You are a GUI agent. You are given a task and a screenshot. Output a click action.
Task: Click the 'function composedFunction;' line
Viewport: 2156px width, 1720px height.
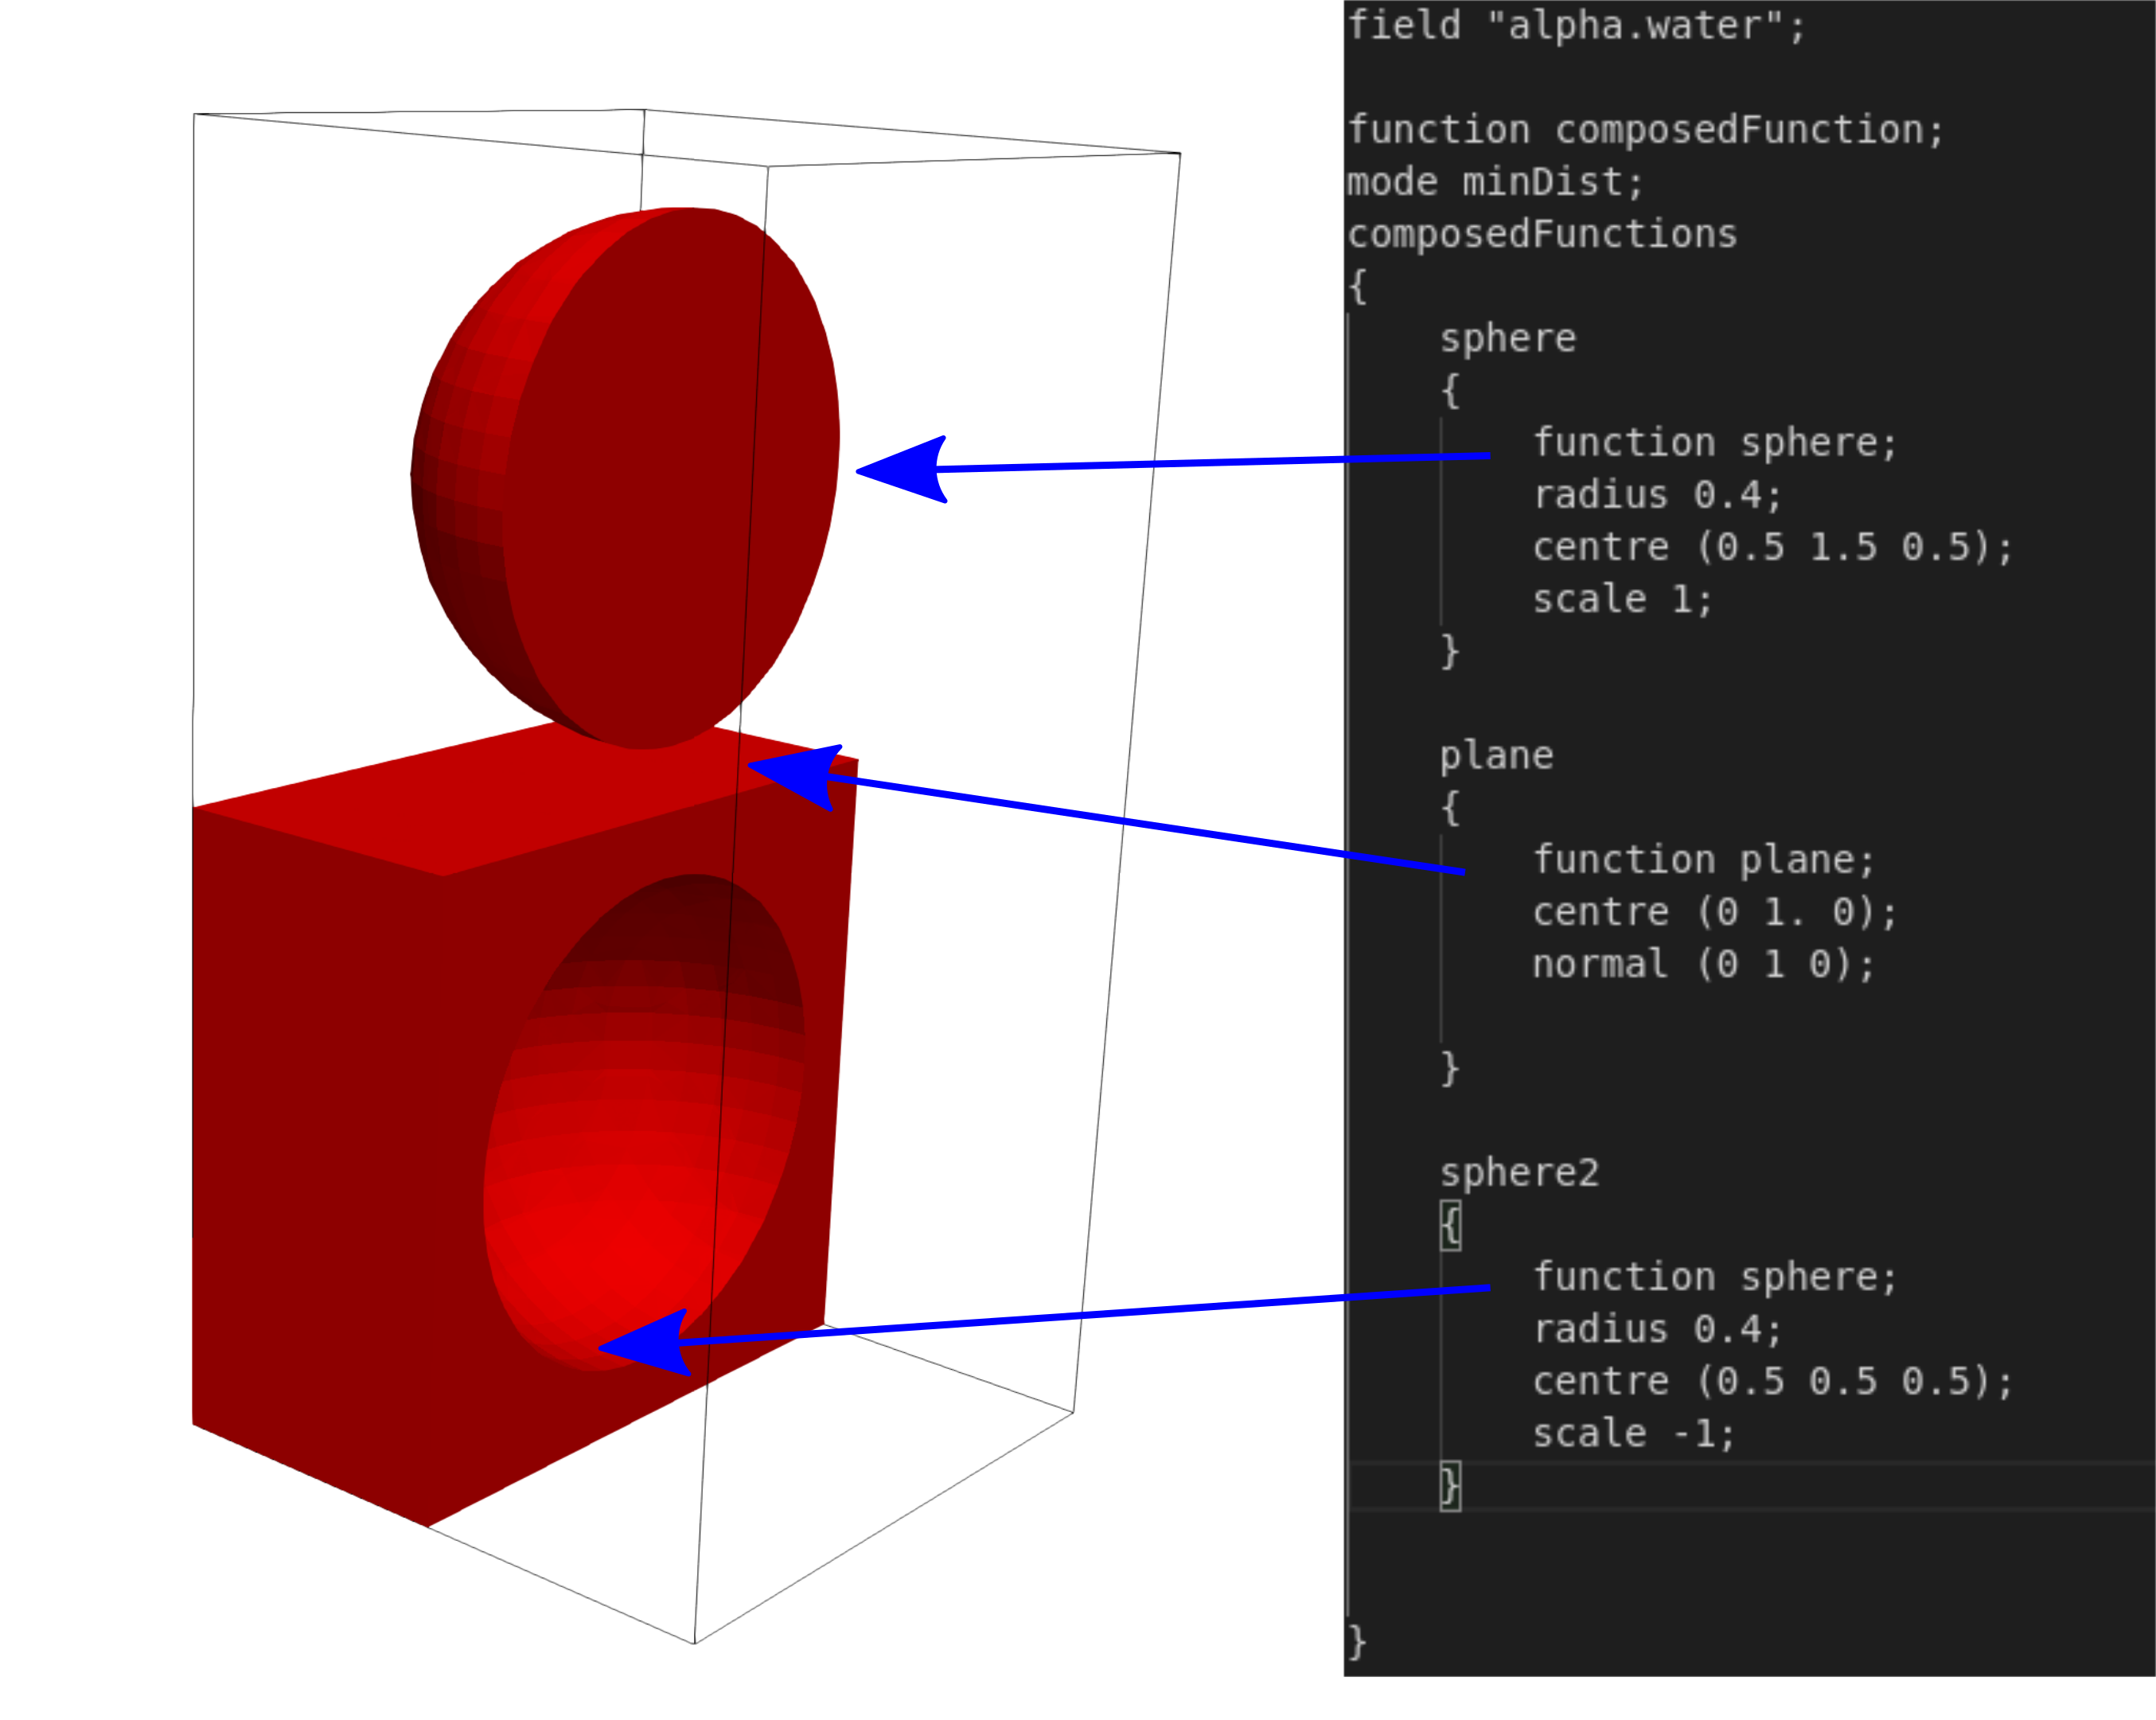point(1645,131)
